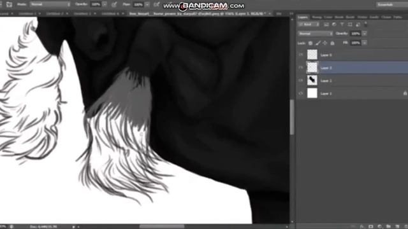The image size is (408, 229).
Task: Open layer filter Kind dropdown
Action: pyautogui.click(x=309, y=24)
